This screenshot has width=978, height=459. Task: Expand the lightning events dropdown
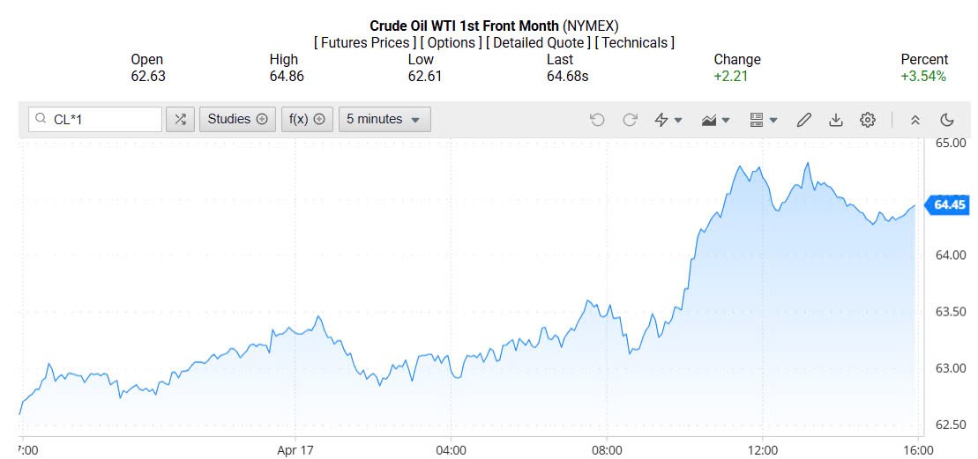click(x=668, y=120)
